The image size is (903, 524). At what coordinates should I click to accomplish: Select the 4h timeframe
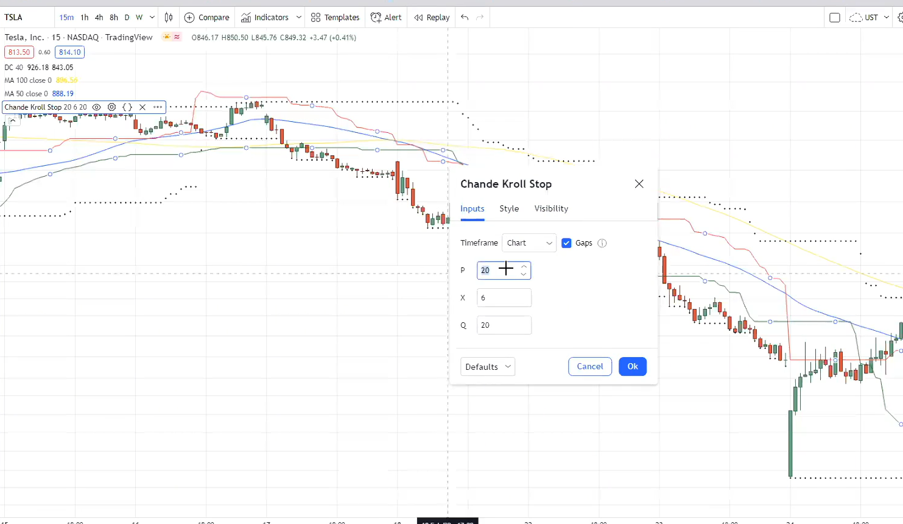[x=99, y=17]
